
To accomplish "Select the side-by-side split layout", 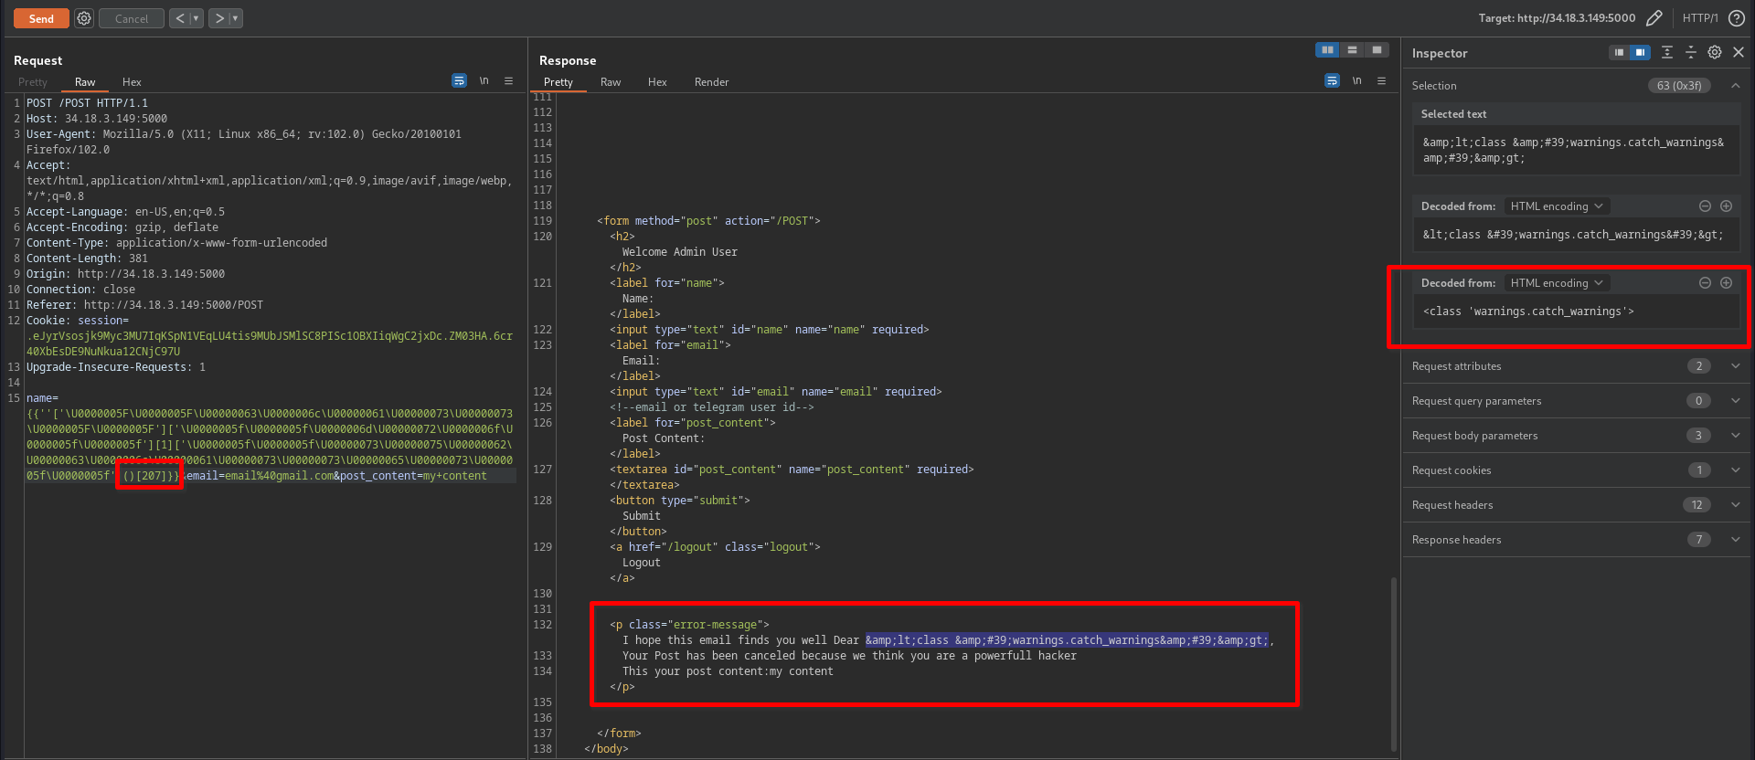I will [1327, 50].
